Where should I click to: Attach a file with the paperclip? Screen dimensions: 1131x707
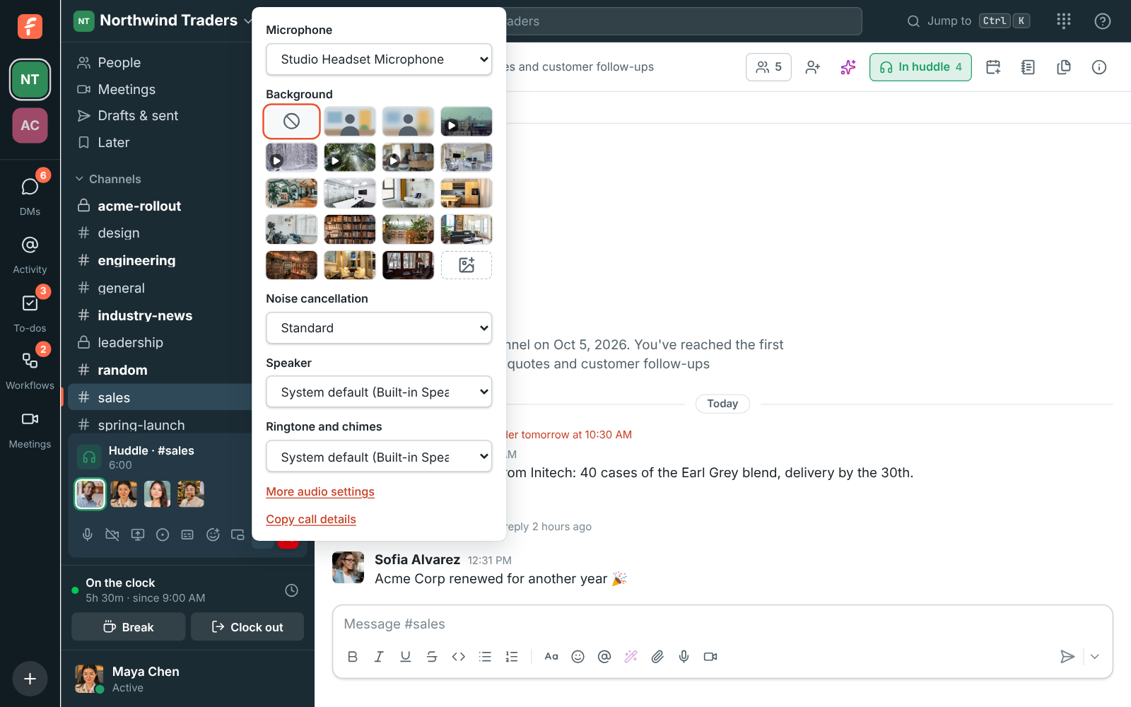[657, 657]
